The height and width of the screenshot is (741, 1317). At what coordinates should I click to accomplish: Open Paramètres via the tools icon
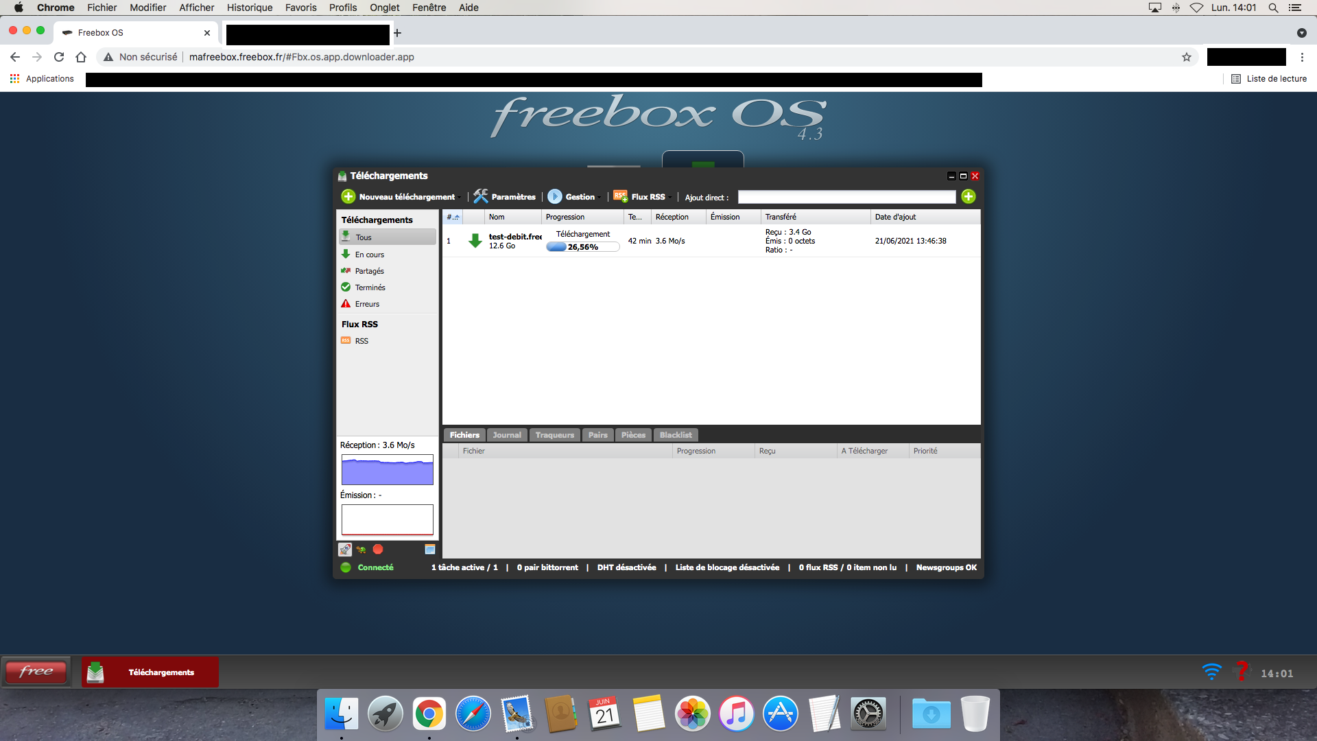point(481,197)
